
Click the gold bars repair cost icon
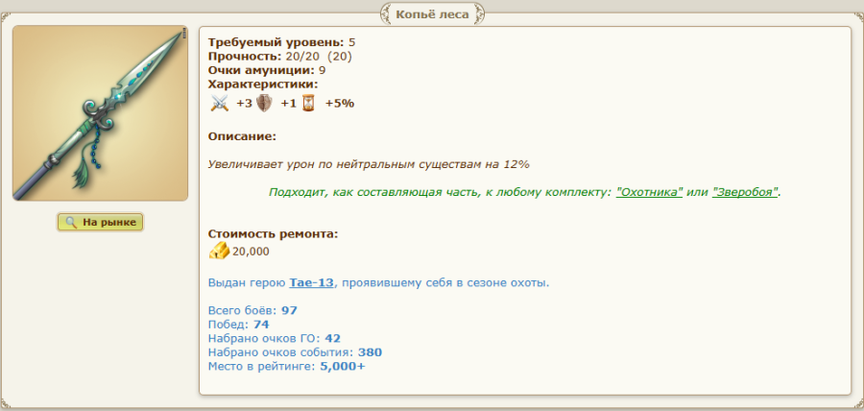coord(219,251)
